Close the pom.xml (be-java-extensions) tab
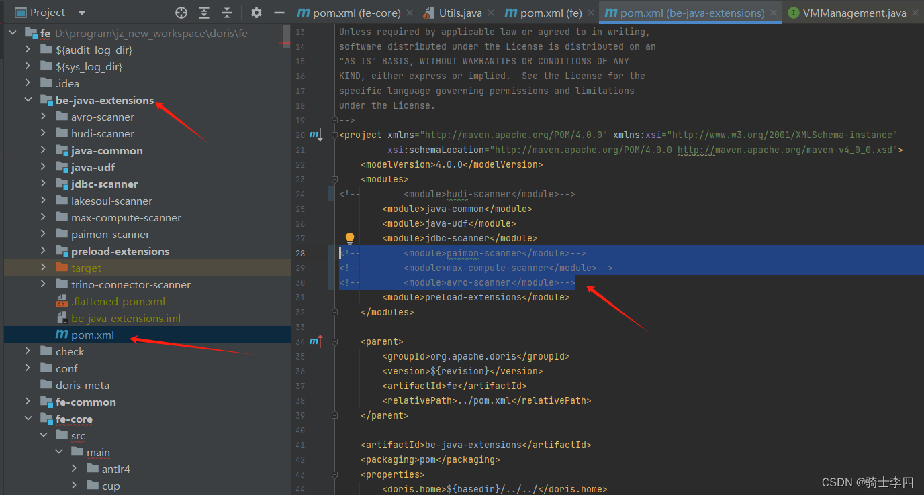 [x=772, y=13]
